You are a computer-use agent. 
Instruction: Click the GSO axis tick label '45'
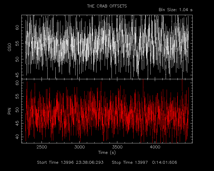17,75
